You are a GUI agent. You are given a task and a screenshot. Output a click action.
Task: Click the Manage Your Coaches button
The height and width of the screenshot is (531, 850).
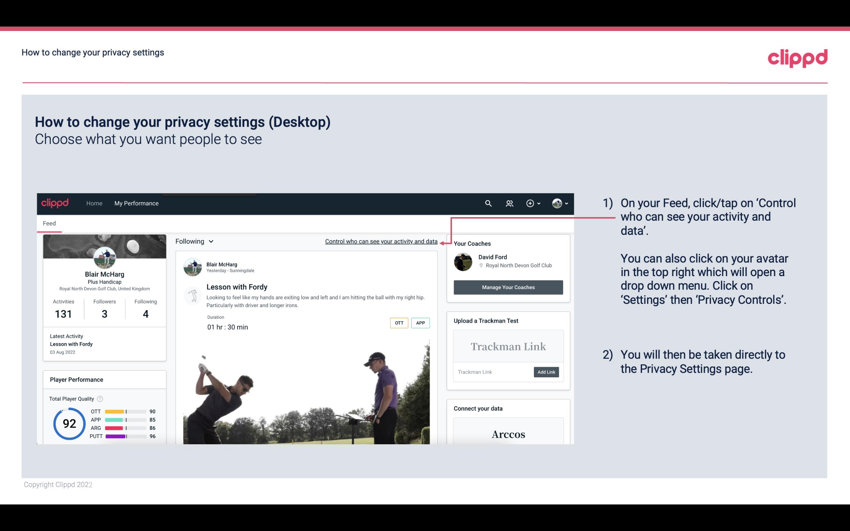click(508, 287)
